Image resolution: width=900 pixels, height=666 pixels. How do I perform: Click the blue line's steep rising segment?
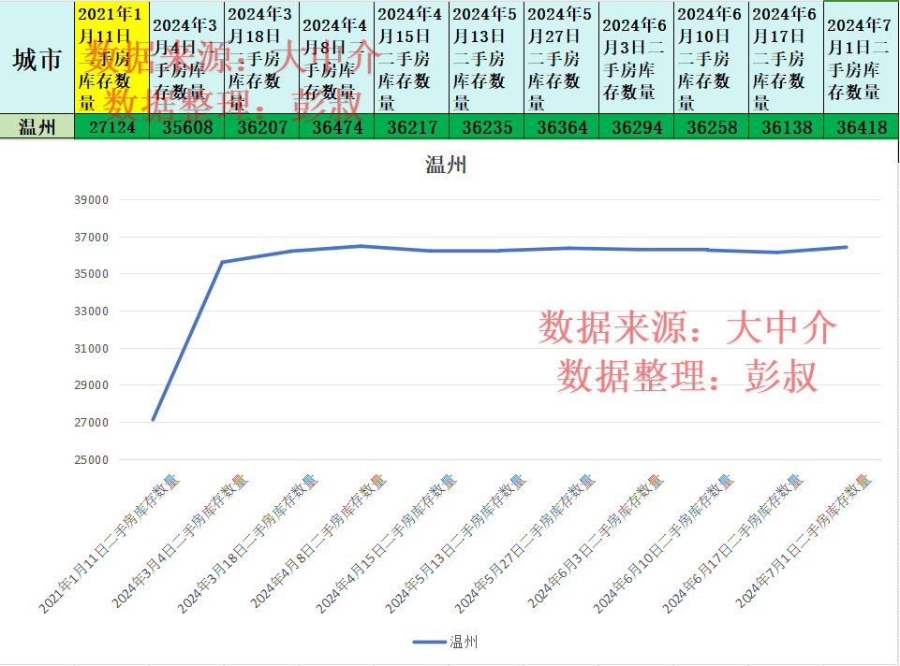(187, 341)
